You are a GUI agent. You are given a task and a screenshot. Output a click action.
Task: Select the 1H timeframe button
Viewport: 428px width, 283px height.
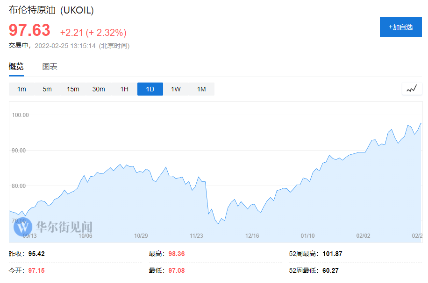(x=124, y=89)
